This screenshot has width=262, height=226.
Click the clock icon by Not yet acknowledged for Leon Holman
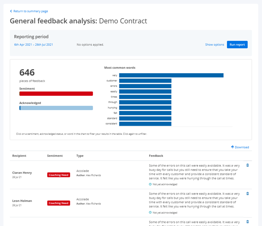click(150, 212)
